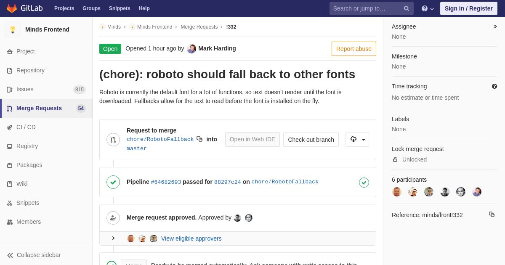Click the last participant avatar
This screenshot has height=265, width=505.
click(477, 192)
